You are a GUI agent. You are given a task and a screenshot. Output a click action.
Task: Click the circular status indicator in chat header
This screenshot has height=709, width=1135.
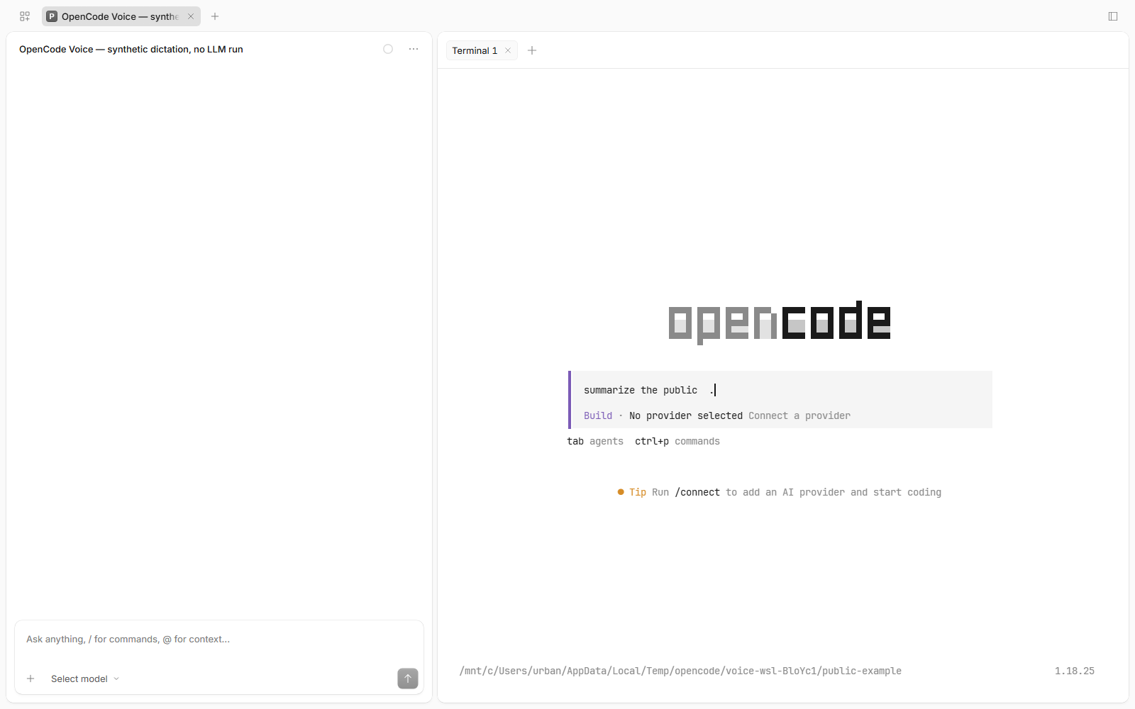388,49
